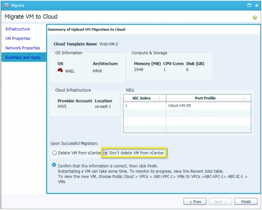Click the Migrate gear icon in title bar
Image resolution: width=262 pixels, height=210 pixels.
click(x=7, y=5)
